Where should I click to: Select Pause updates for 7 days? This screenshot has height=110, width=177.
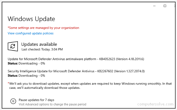[x=37, y=100]
